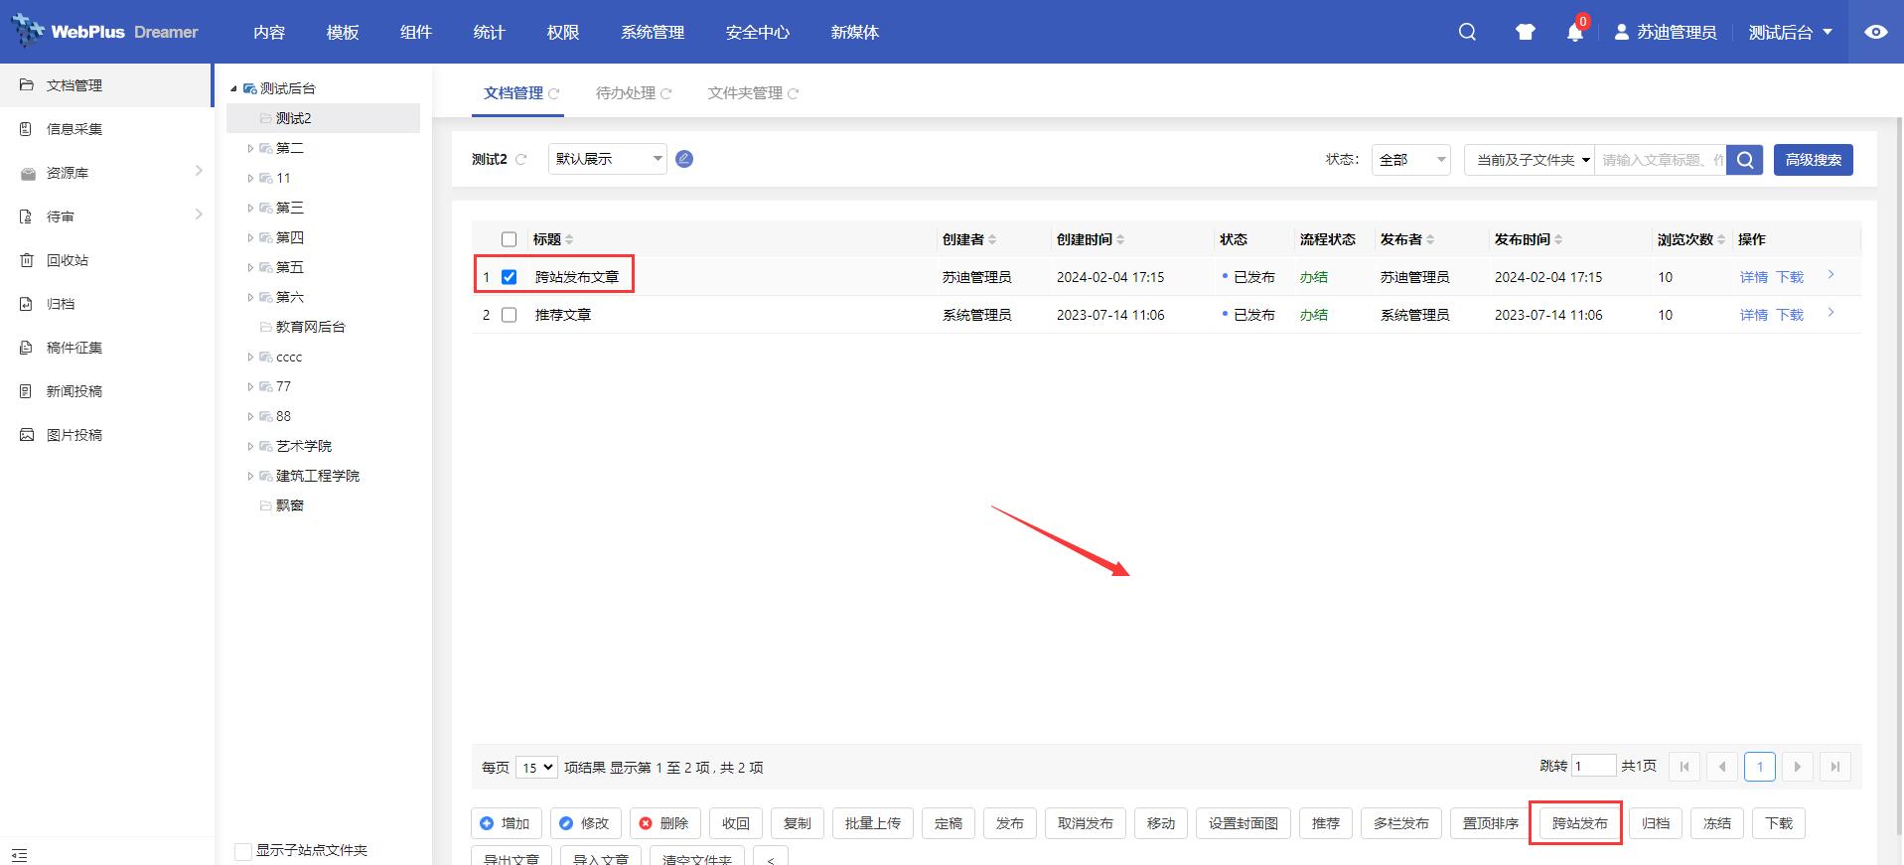The width and height of the screenshot is (1904, 865).
Task: Expand 待审 sidebar submenu
Action: [x=198, y=215]
